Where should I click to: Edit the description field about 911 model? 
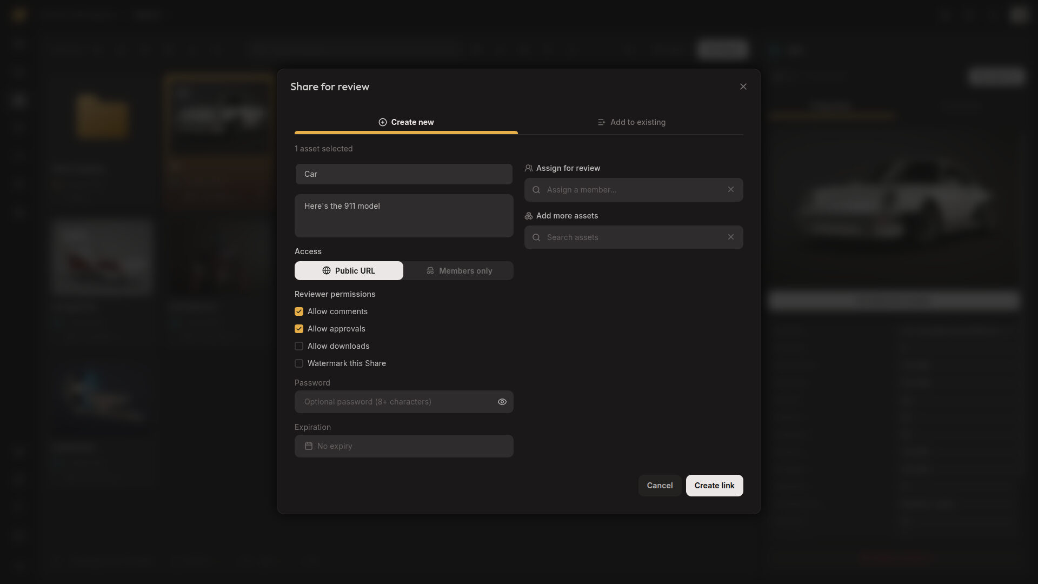point(404,216)
